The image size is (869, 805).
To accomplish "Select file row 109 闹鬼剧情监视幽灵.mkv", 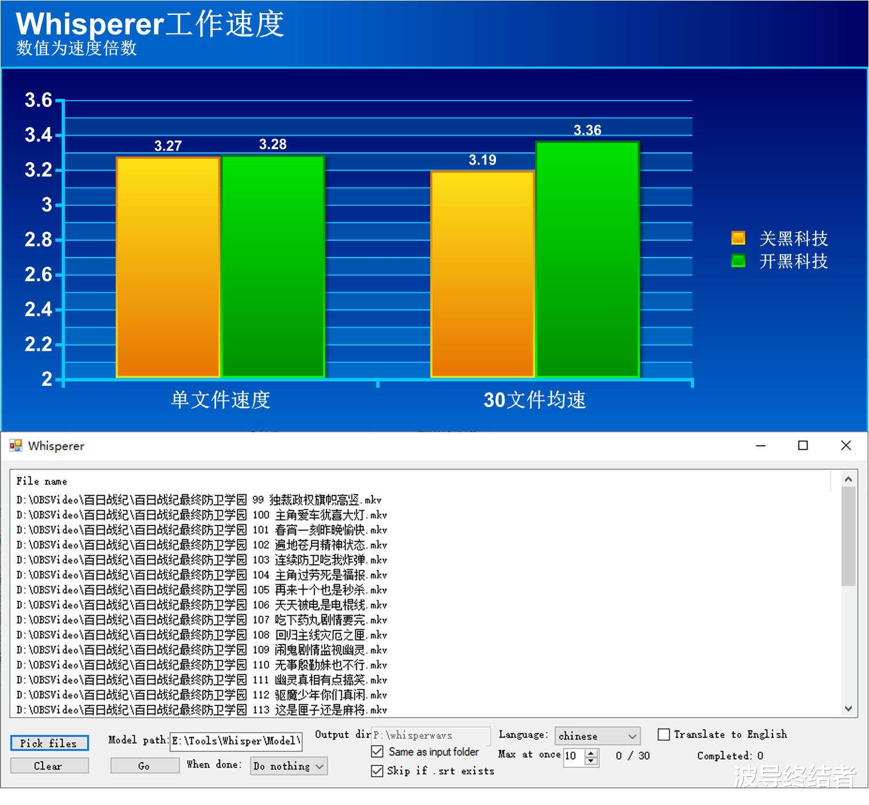I will coord(201,649).
